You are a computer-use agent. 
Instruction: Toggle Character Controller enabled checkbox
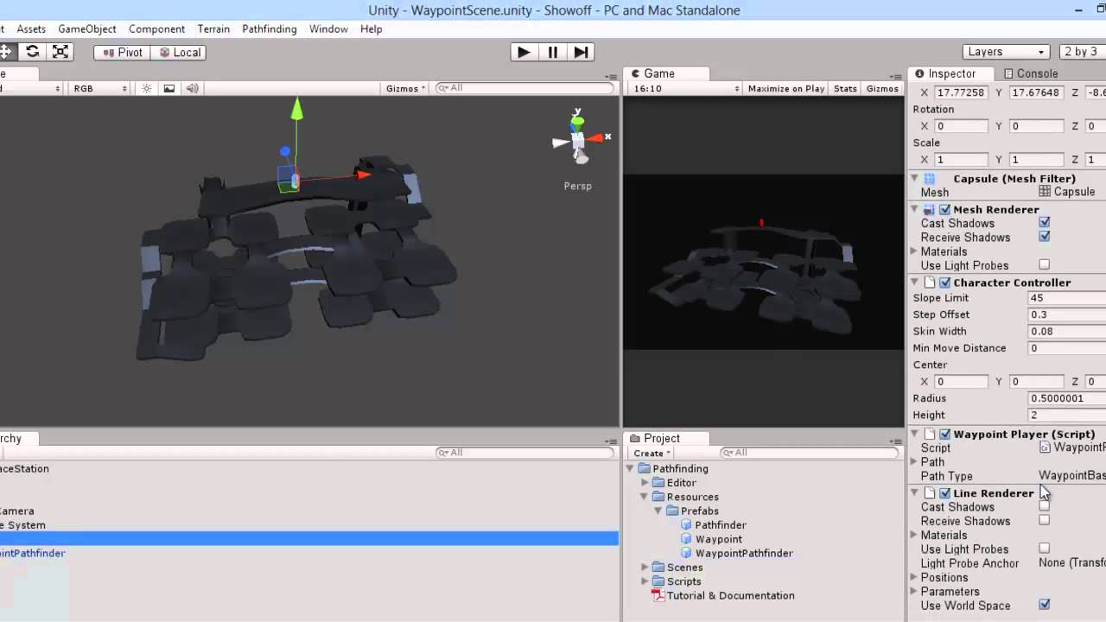click(945, 282)
